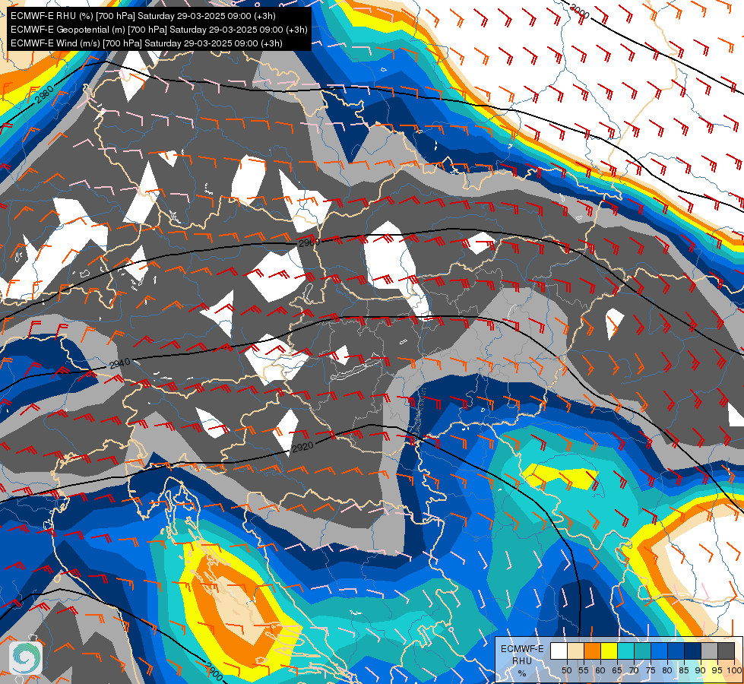Click the '2940' geopotential contour label
The image size is (744, 684).
119,363
